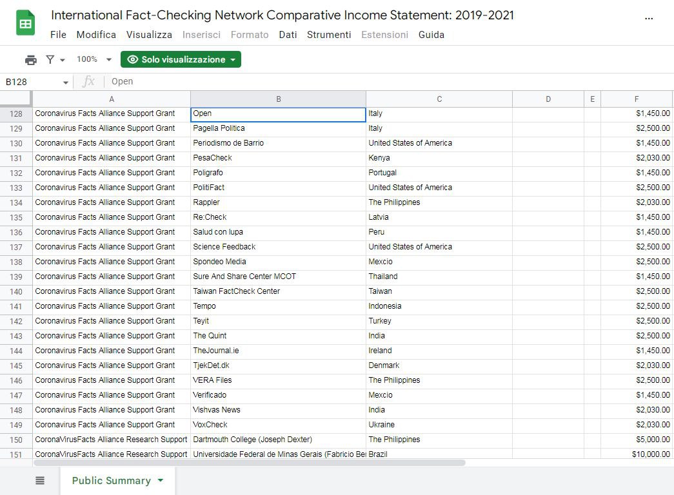
Task: Click the $5,000.00 amount cell
Action: point(636,440)
